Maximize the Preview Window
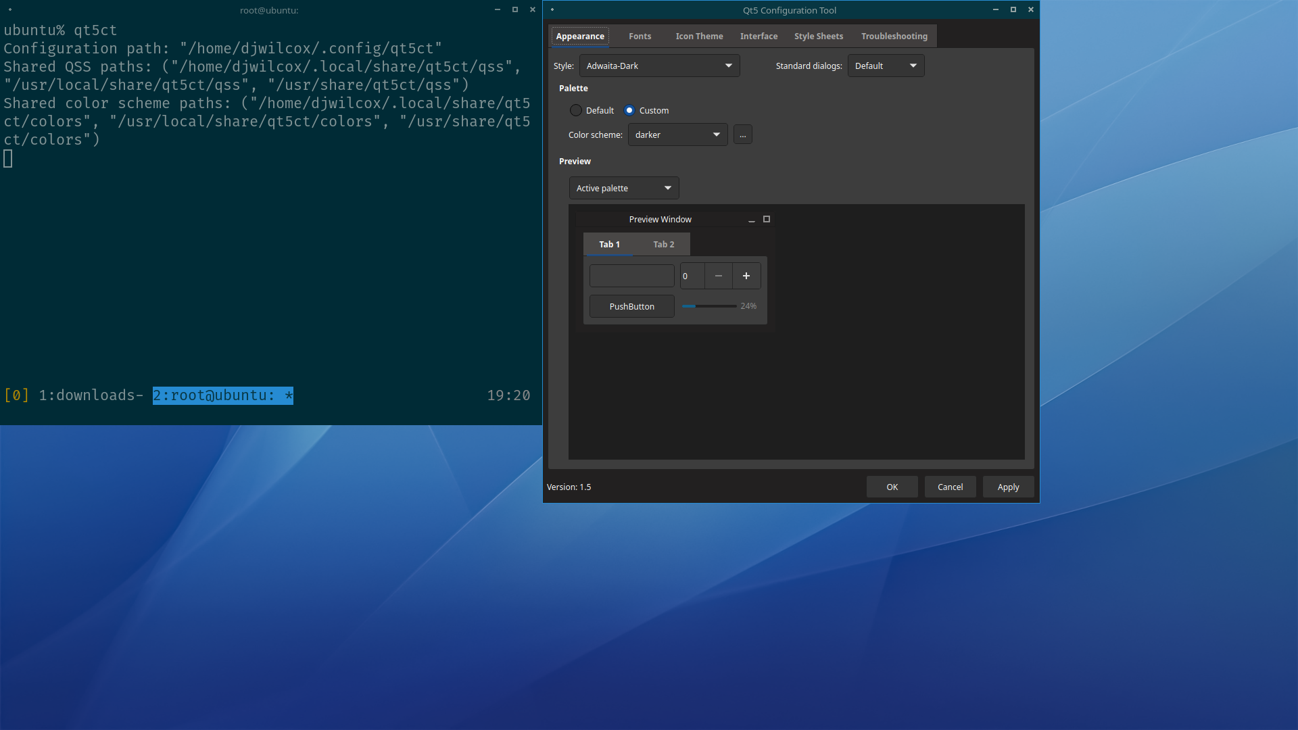Image resolution: width=1298 pixels, height=730 pixels. click(767, 219)
